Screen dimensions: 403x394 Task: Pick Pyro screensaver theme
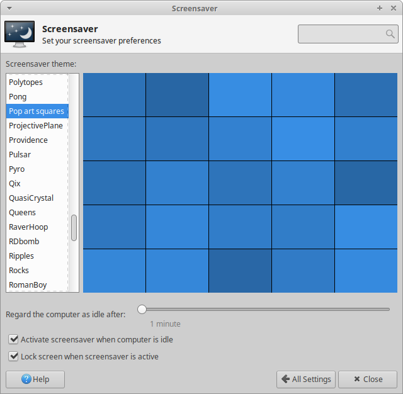tap(37, 169)
